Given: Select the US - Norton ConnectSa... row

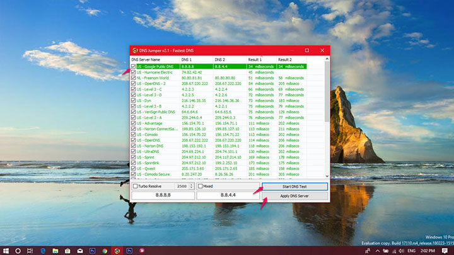Looking at the screenshot, I should pyautogui.click(x=219, y=129).
